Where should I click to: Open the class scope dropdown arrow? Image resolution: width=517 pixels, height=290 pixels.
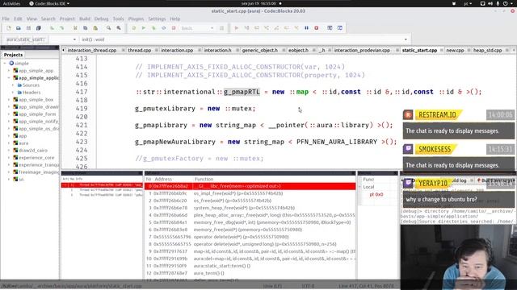[x=74, y=39]
